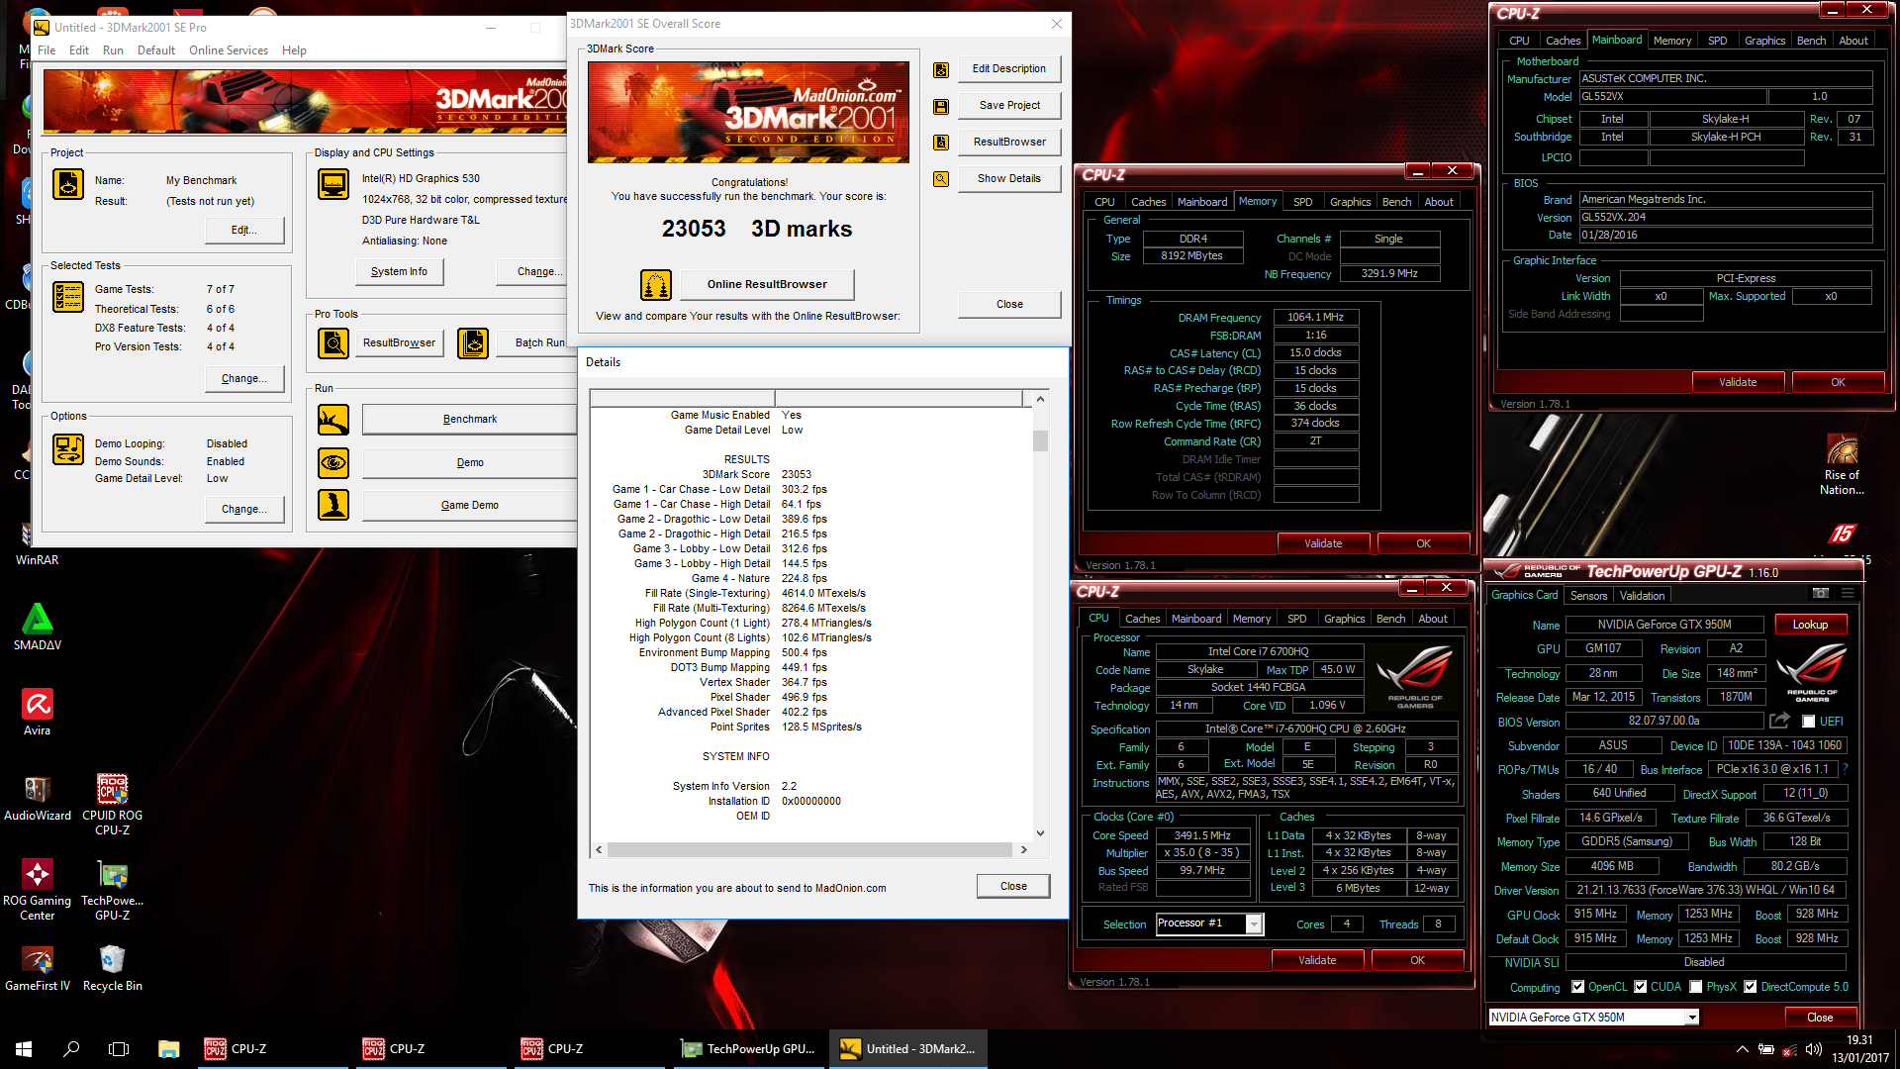
Task: Open Bench tab in Mainboard CPU-Z window
Action: [x=1811, y=41]
